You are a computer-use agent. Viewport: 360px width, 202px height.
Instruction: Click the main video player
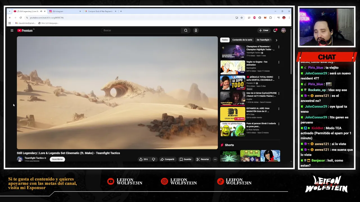point(117,93)
